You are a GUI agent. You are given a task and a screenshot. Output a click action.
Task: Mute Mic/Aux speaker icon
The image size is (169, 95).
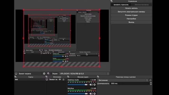(x=91, y=94)
